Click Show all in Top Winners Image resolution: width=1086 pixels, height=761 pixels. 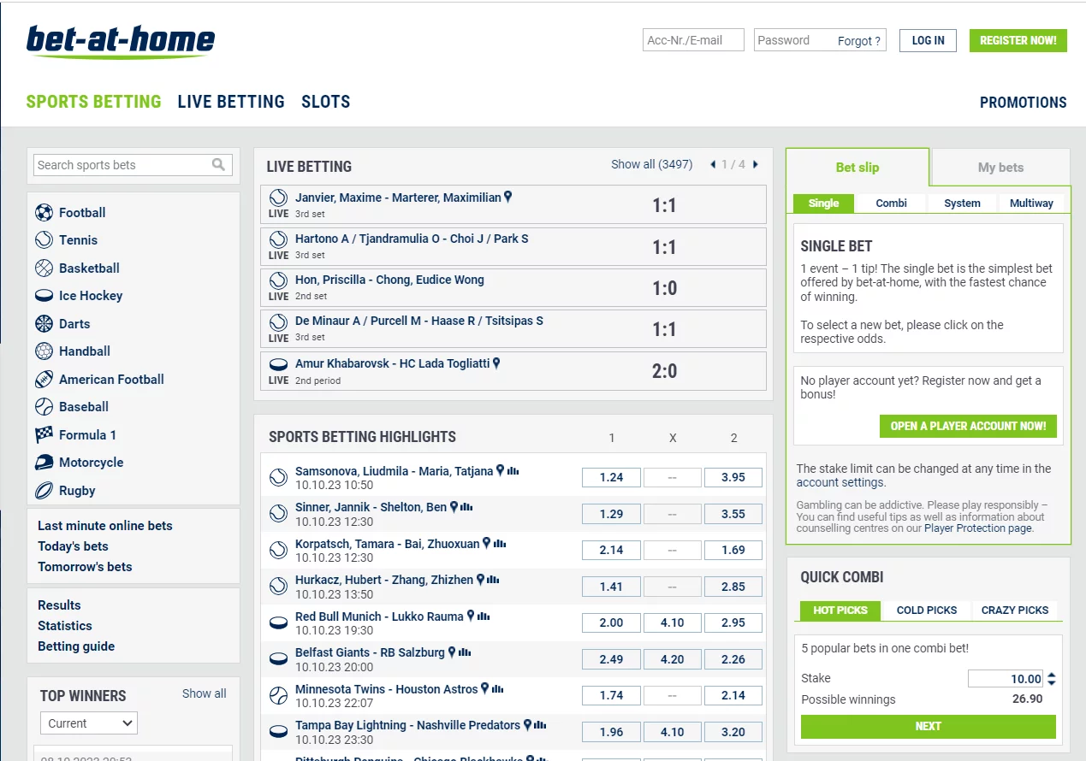pos(204,693)
